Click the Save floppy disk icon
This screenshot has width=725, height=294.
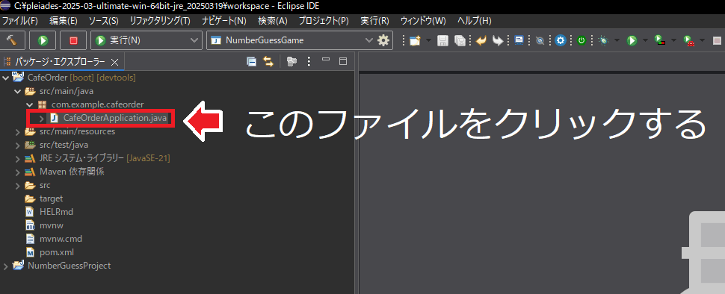tap(442, 40)
